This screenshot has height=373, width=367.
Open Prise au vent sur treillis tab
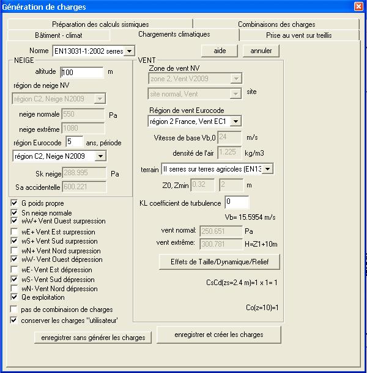pos(299,35)
